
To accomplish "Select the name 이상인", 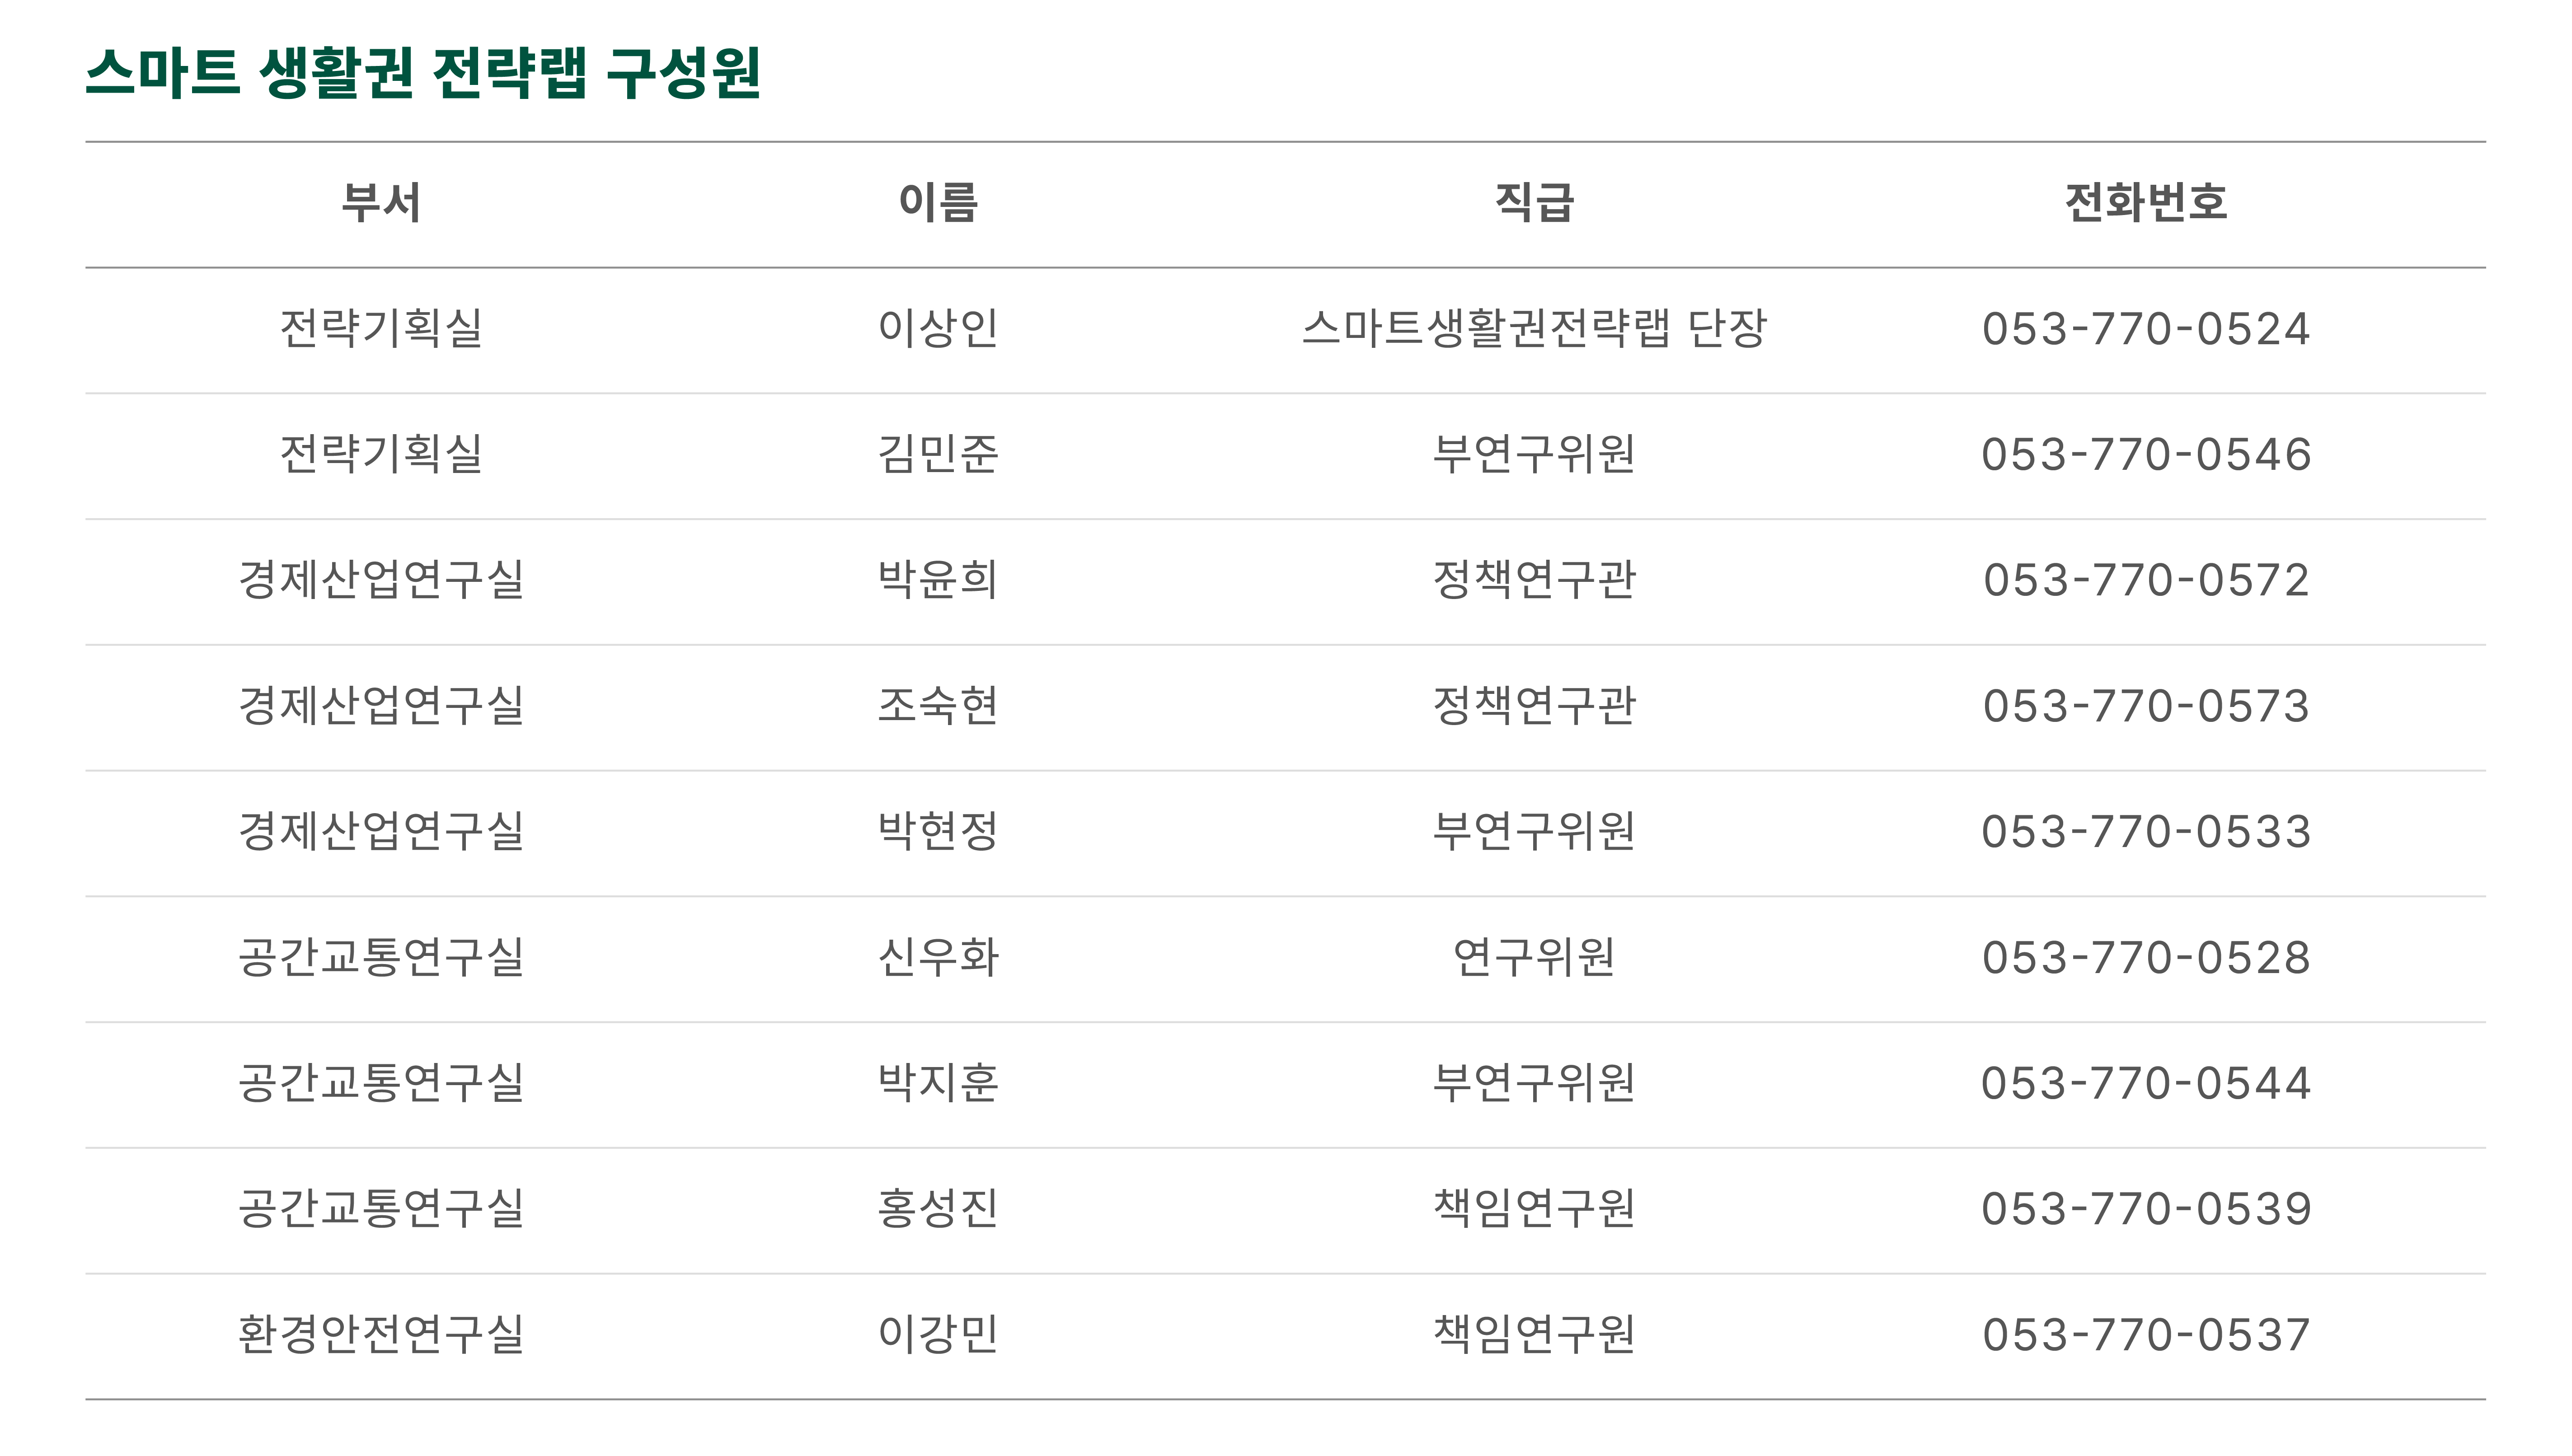I will coord(938,329).
